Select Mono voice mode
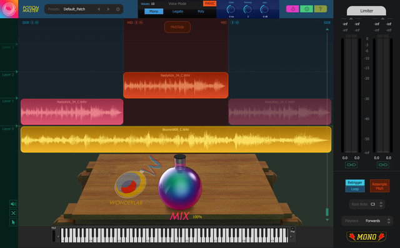Image resolution: width=400 pixels, height=248 pixels. coord(154,11)
